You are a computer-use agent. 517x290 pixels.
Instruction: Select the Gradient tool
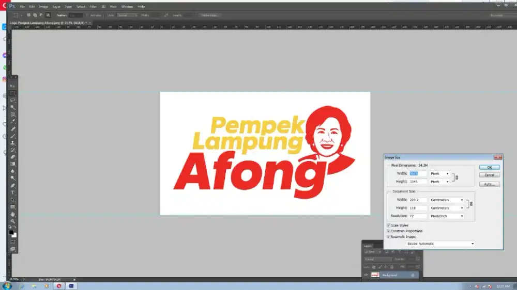click(12, 164)
